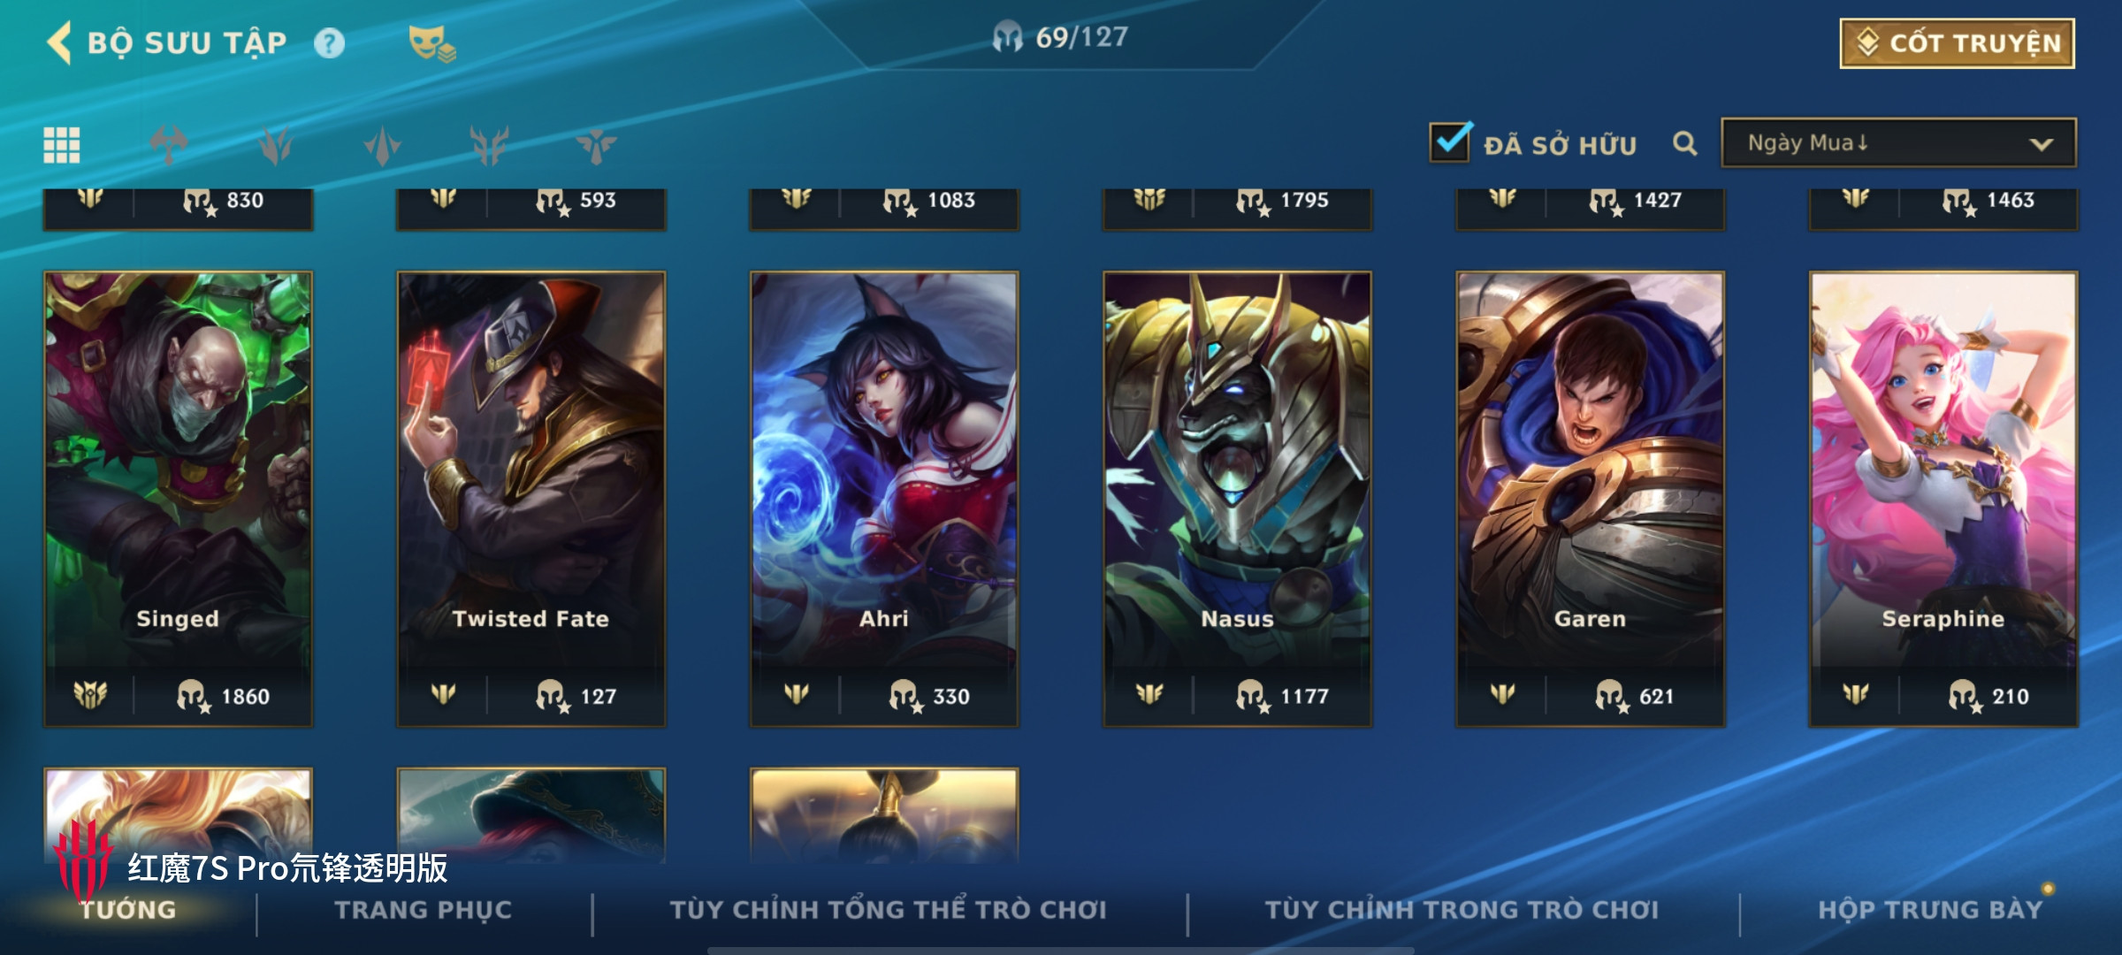
Task: Click Nasus's mastery emblem icon
Action: pos(1149,695)
